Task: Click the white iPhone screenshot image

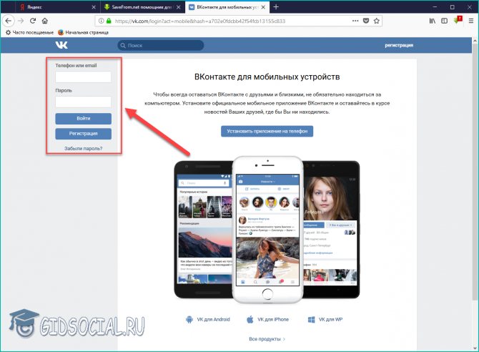Action: tap(267, 230)
